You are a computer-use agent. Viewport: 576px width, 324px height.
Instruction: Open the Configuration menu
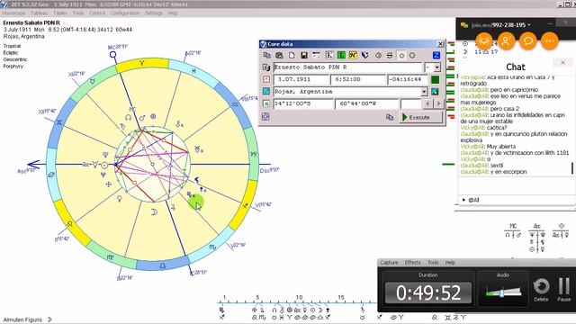125,13
